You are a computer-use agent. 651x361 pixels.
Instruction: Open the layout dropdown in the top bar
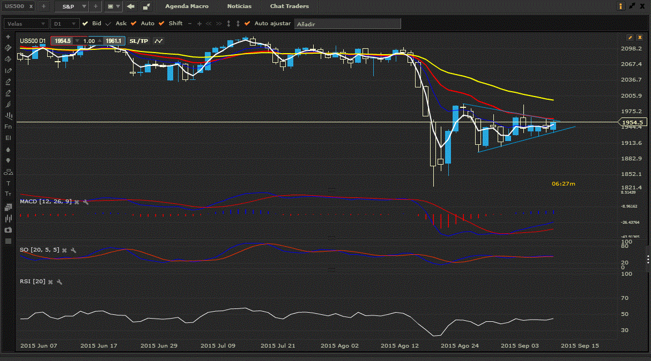coord(114,6)
